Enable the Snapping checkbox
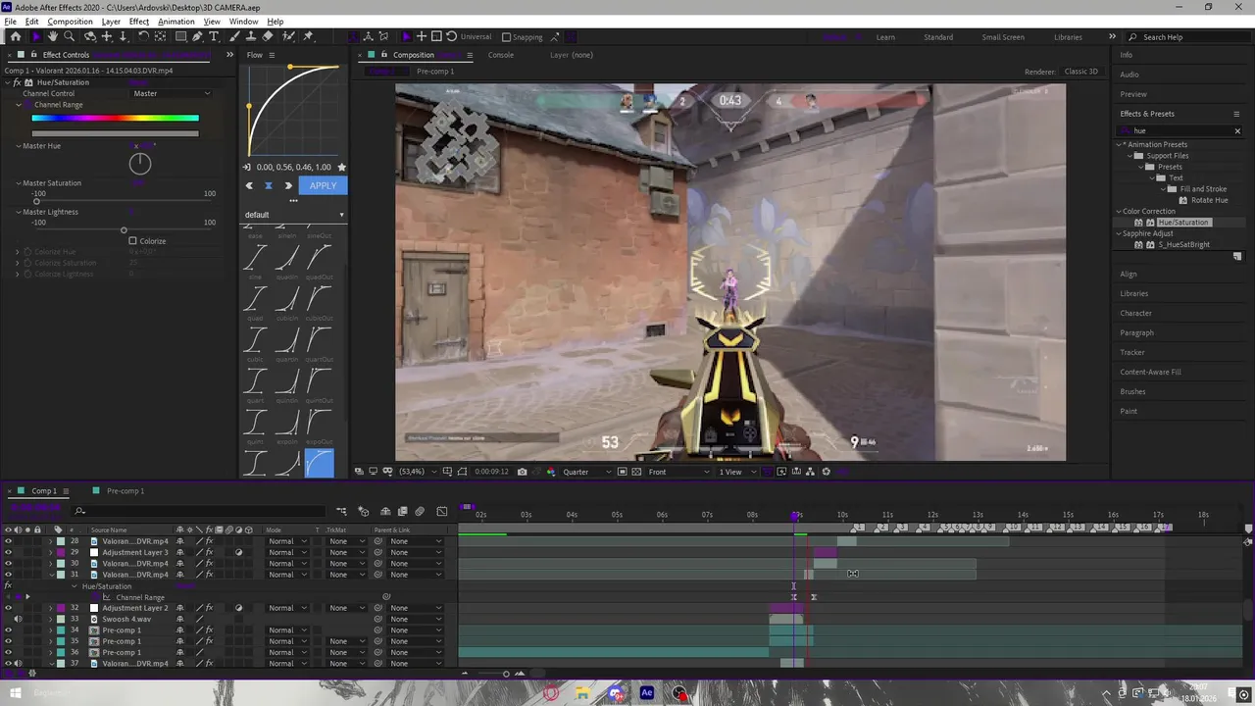This screenshot has height=706, width=1255. [x=506, y=37]
